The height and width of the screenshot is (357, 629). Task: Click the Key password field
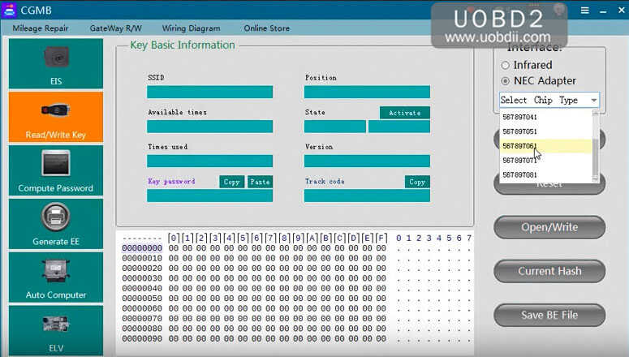click(x=209, y=196)
